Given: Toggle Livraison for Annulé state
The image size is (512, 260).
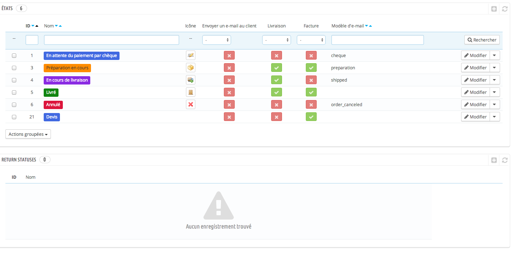Looking at the screenshot, I should [277, 105].
